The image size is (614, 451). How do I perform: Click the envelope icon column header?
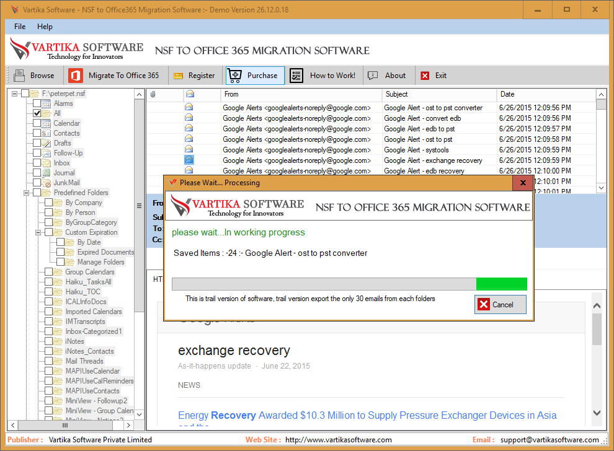tap(190, 94)
